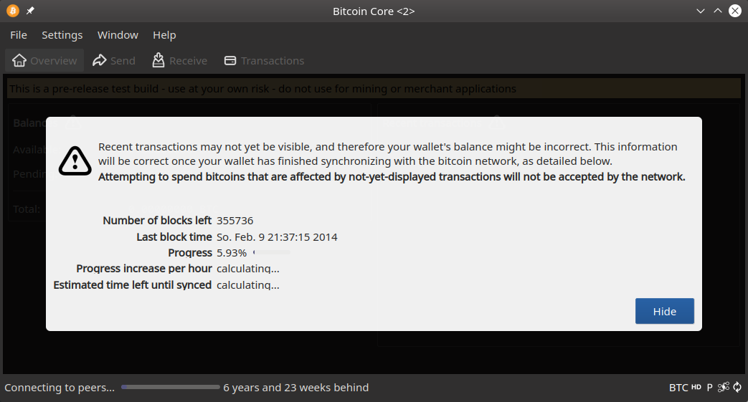Click the 'Last block time' label
Screen dimensions: 748x402
point(174,237)
